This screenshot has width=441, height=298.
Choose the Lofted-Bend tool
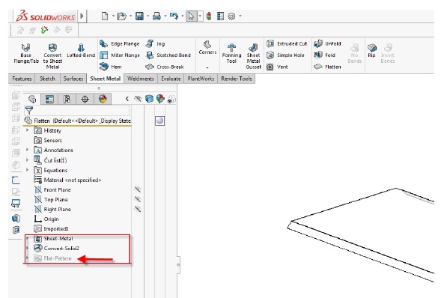(81, 51)
